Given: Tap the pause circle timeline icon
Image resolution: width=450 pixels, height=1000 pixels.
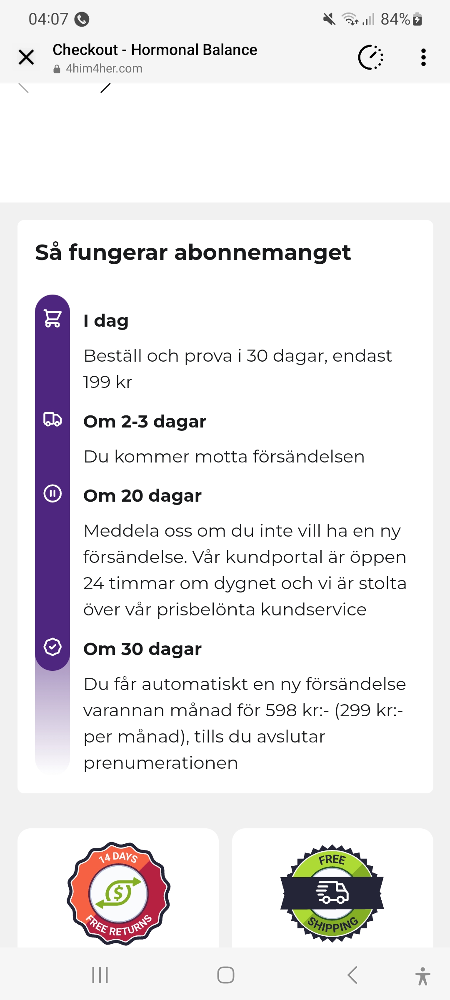Looking at the screenshot, I should (x=52, y=494).
